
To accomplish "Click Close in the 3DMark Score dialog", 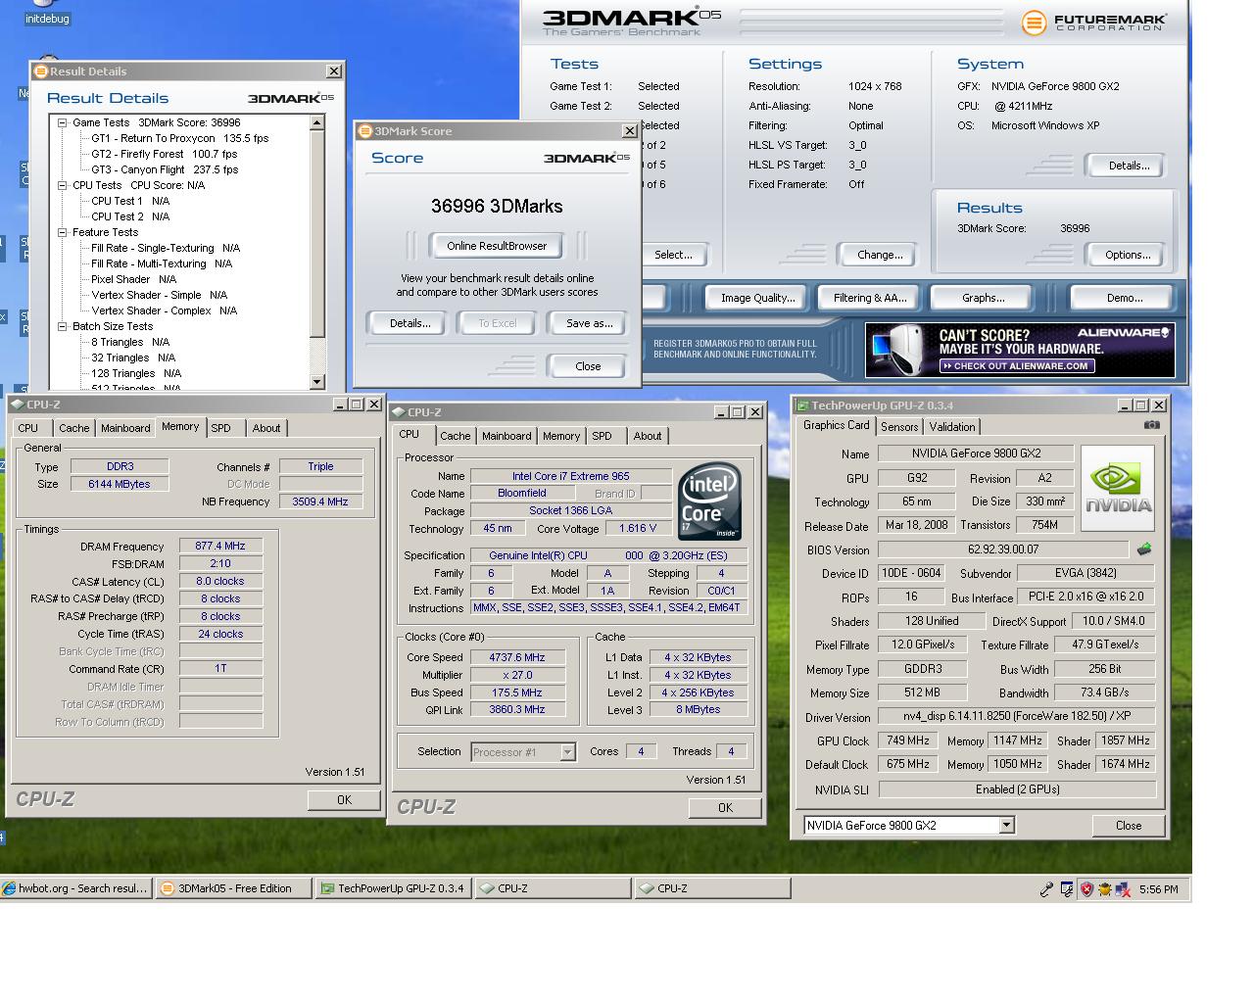I will [588, 366].
